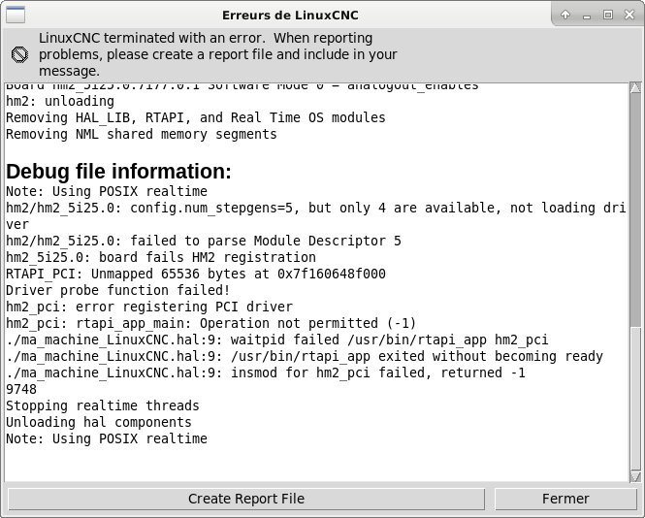Click the Debug file information heading

point(118,171)
